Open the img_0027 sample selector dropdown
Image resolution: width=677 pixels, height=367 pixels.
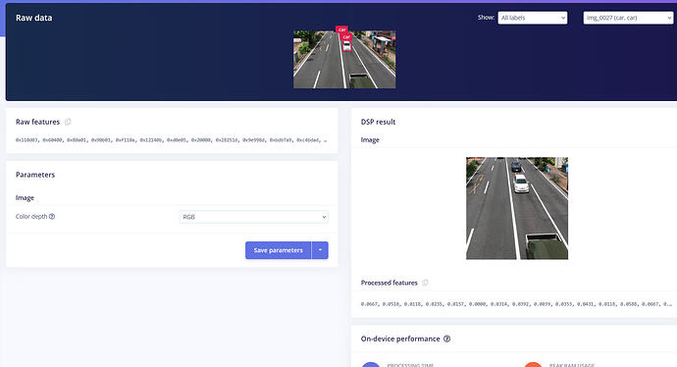tap(628, 18)
